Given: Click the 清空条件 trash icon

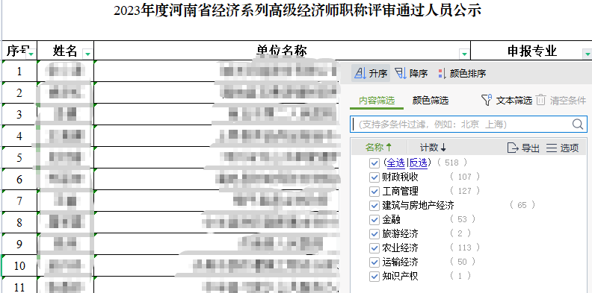Looking at the screenshot, I should click(541, 100).
